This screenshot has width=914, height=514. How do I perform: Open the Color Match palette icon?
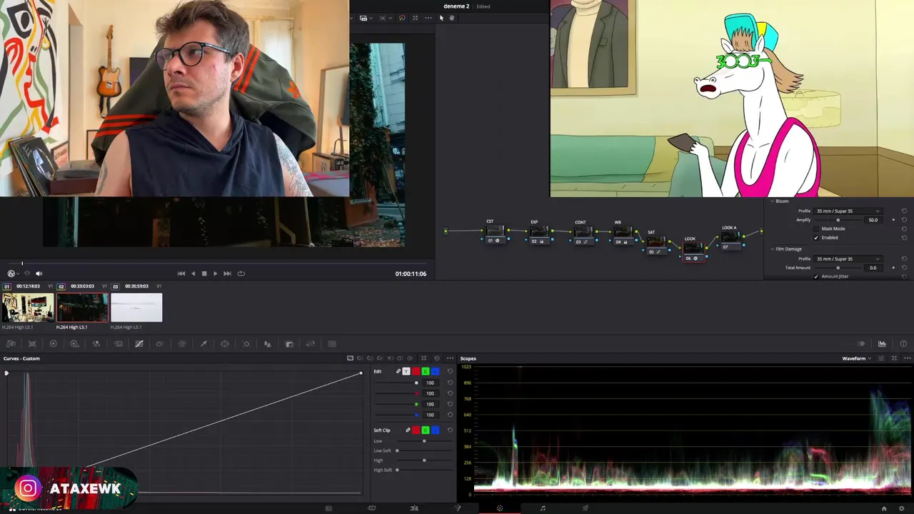click(x=32, y=344)
